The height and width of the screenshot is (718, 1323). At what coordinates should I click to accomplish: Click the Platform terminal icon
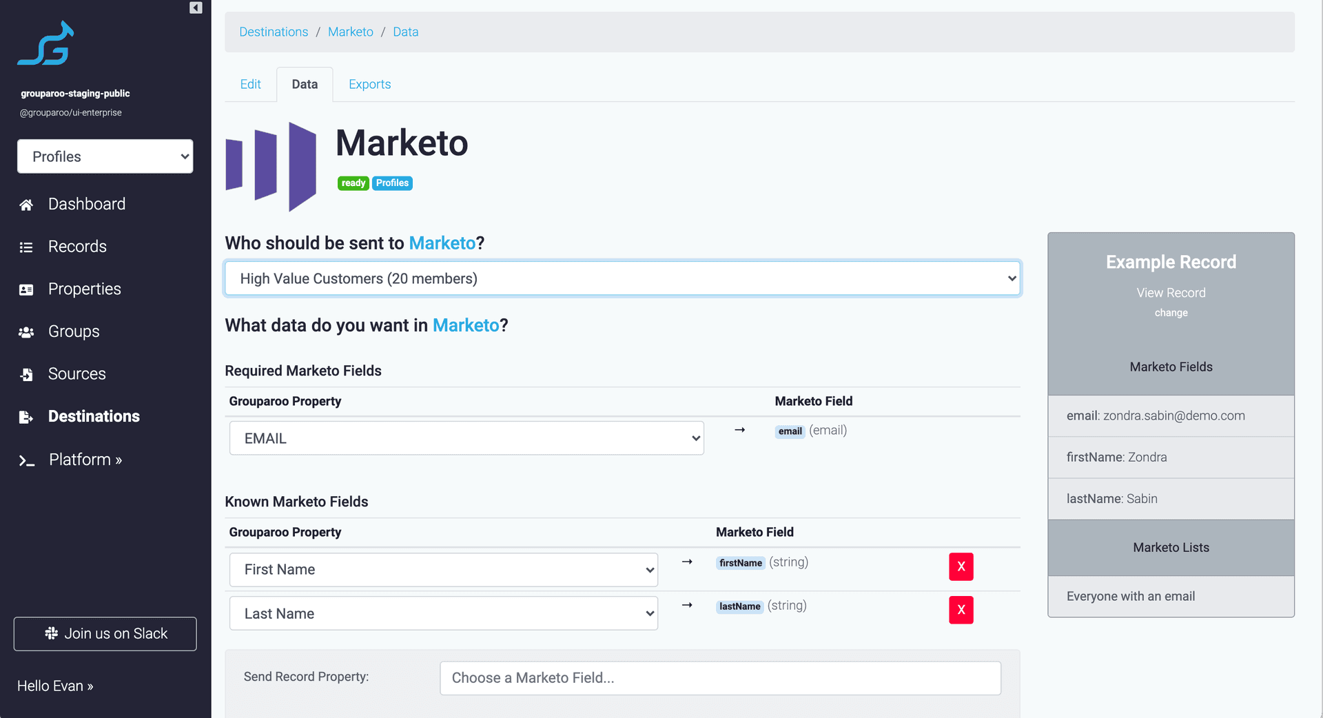tap(26, 460)
